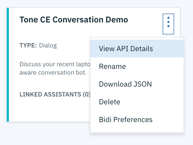The height and width of the screenshot is (145, 193).
Task: Click the "aware conversation bot." text line
Action: 53,72
